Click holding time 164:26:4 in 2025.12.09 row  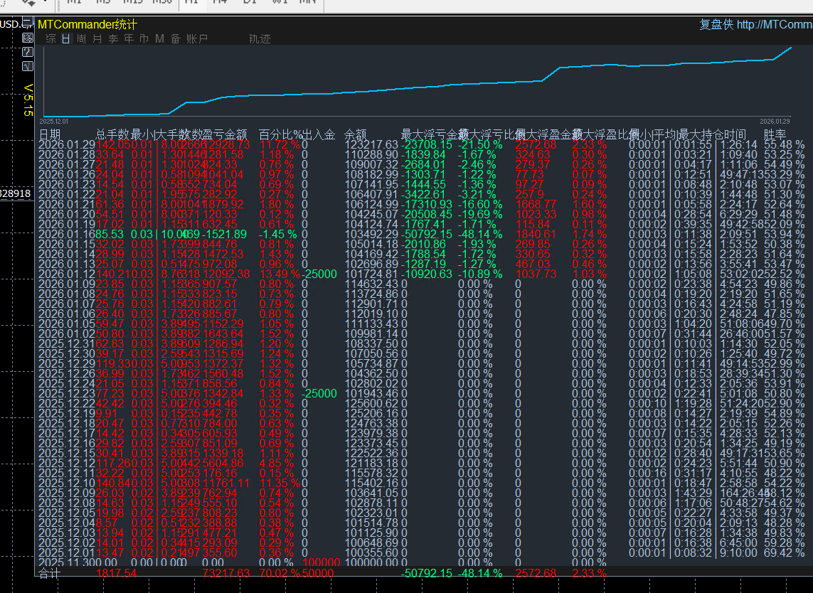[741, 493]
